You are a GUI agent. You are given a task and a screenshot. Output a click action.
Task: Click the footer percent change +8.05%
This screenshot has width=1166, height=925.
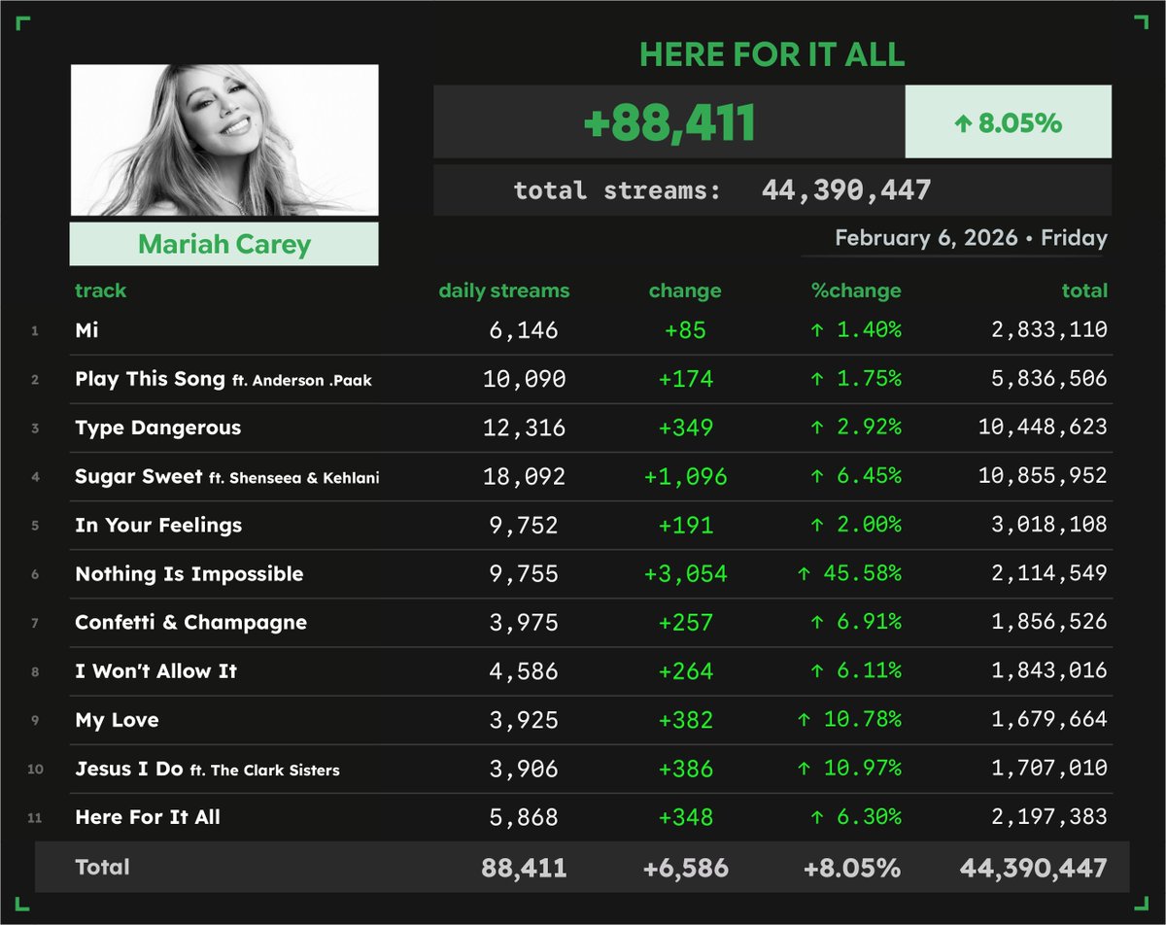pos(852,868)
